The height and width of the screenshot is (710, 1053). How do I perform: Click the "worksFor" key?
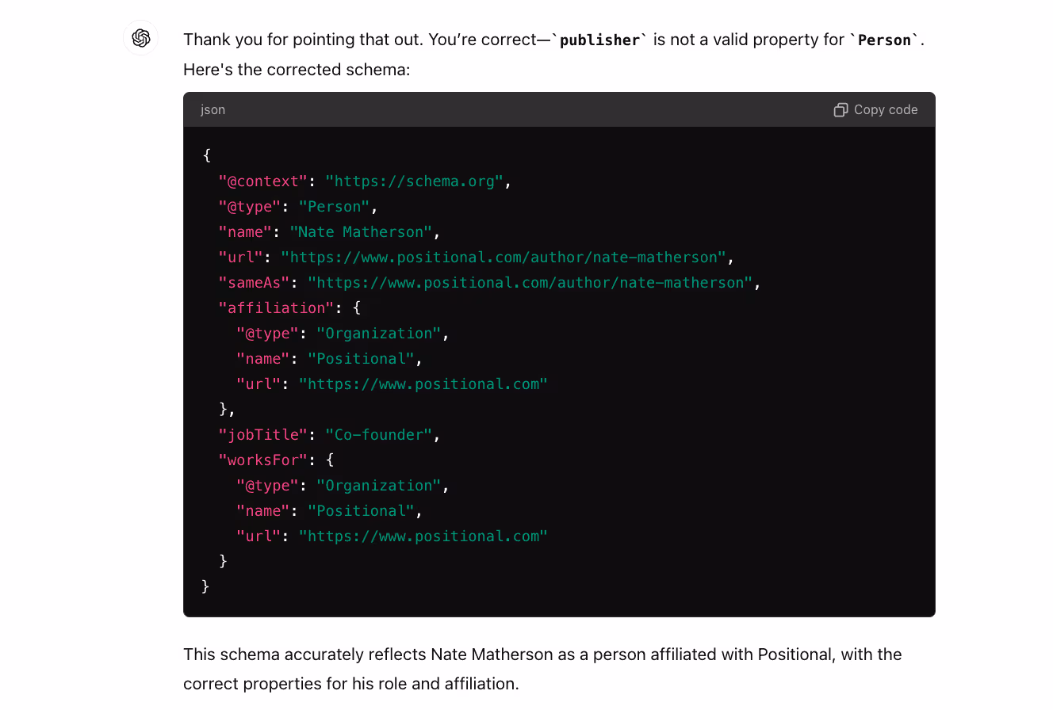pos(263,460)
